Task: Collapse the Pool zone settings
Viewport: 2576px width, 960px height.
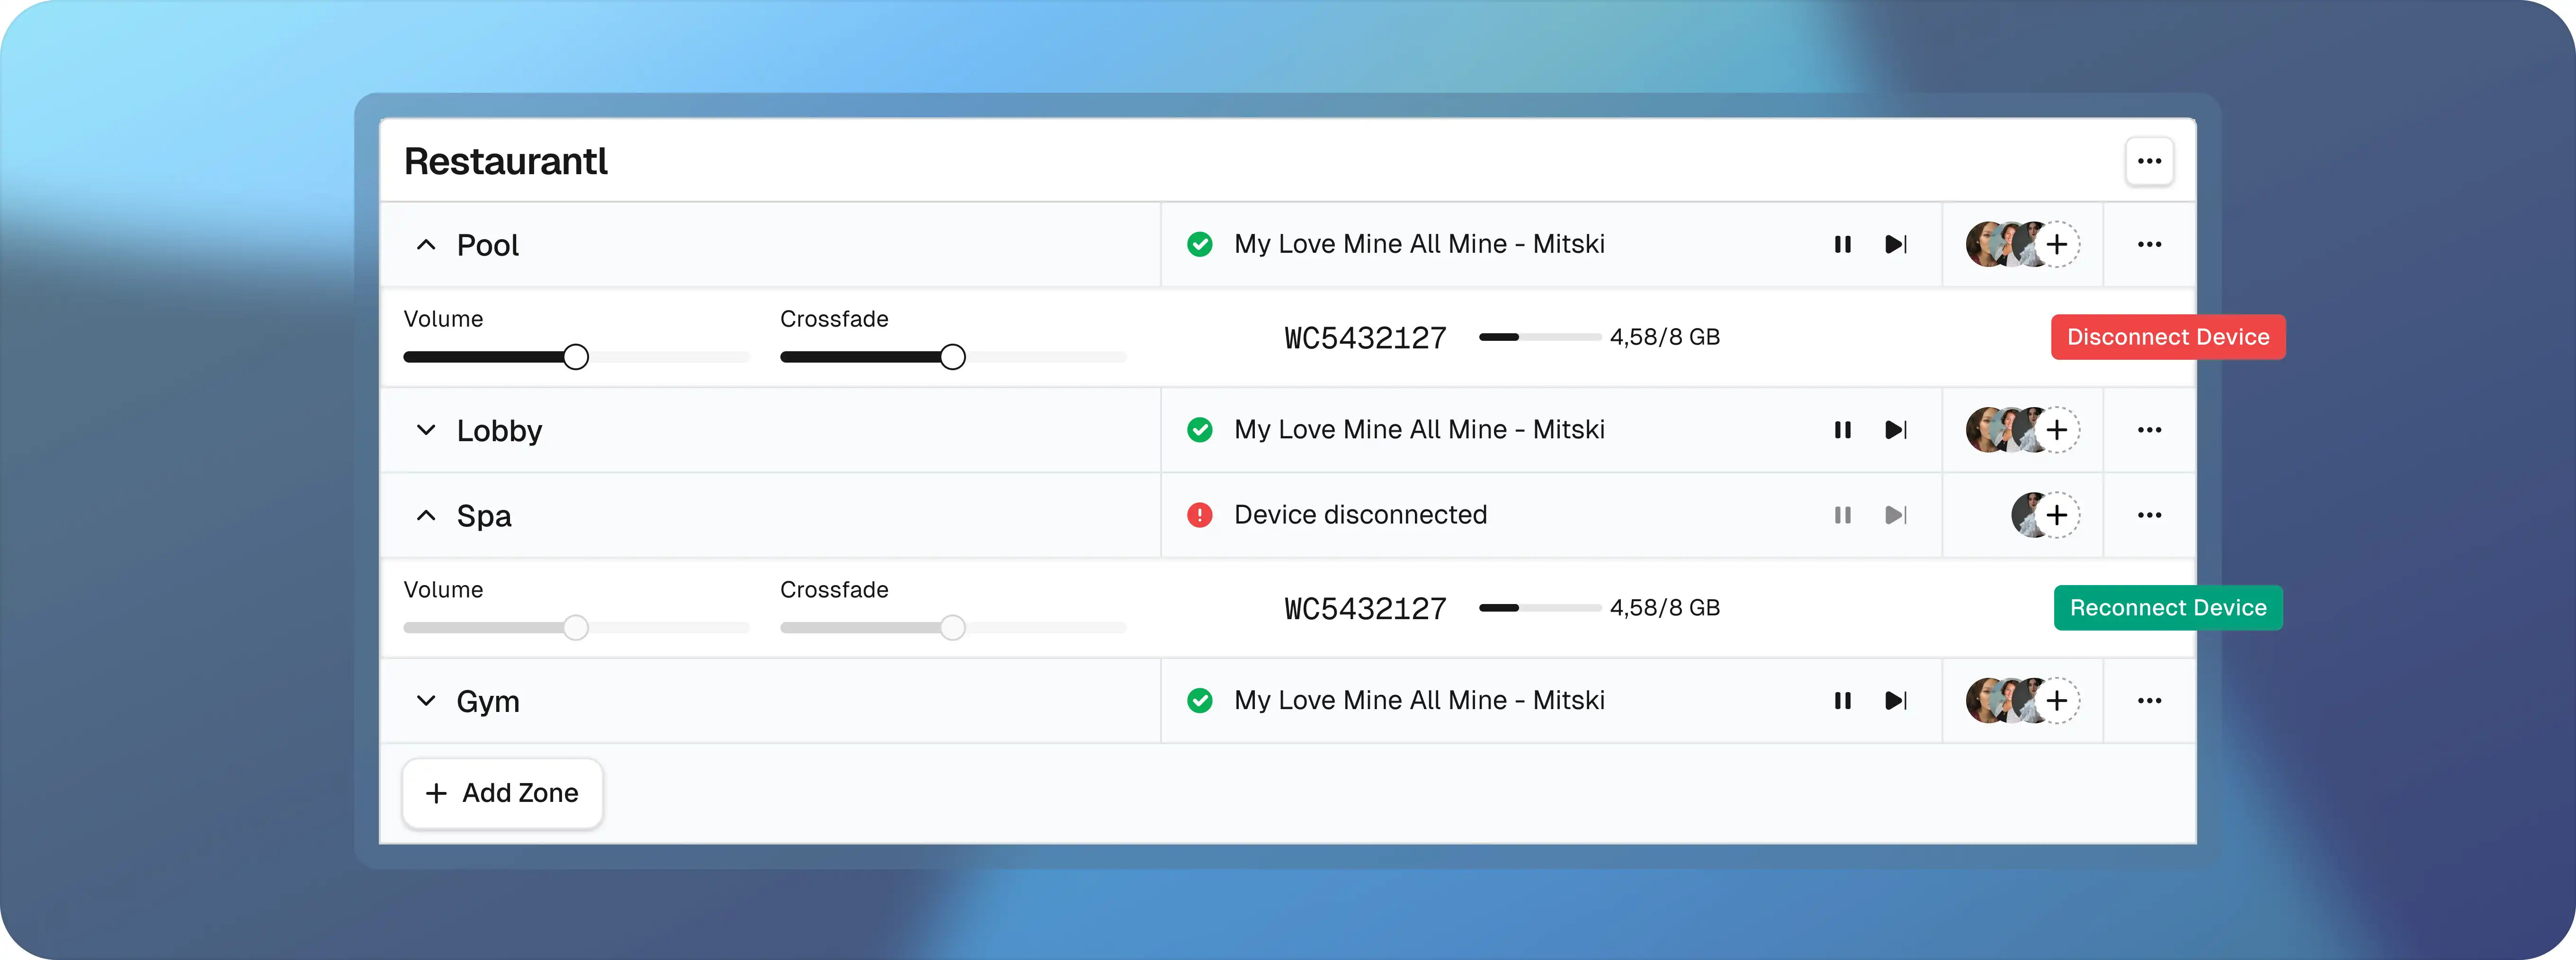Action: pos(426,245)
